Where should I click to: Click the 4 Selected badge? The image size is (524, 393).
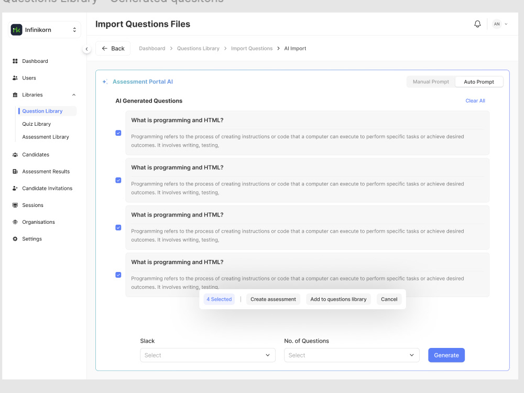click(219, 299)
